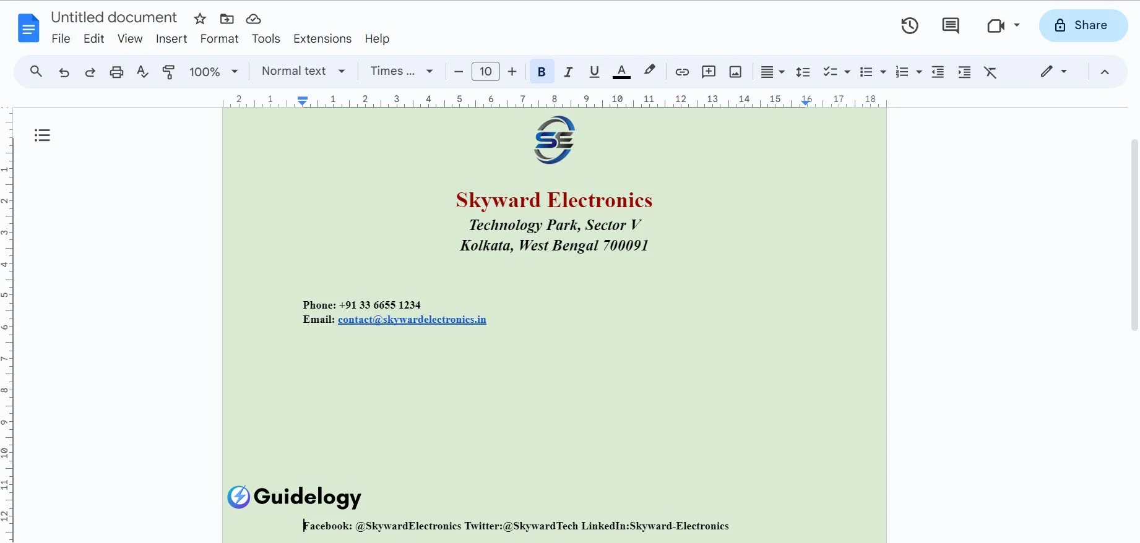The image size is (1140, 543).
Task: Decrease the paragraph indent
Action: tap(938, 72)
